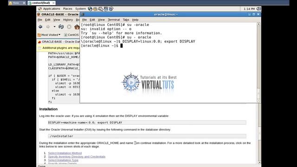The image size is (297, 167).
Task: Launch the email envelope icon in panel
Action: click(95, 9)
